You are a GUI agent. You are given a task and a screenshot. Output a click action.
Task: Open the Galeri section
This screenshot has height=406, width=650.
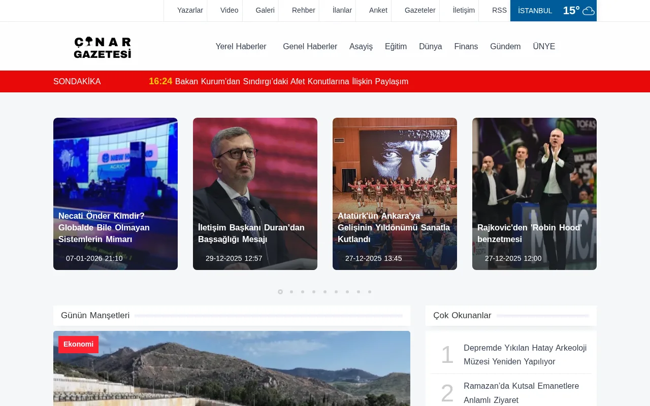click(x=265, y=10)
